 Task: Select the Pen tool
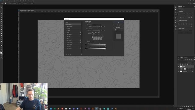(2, 38)
